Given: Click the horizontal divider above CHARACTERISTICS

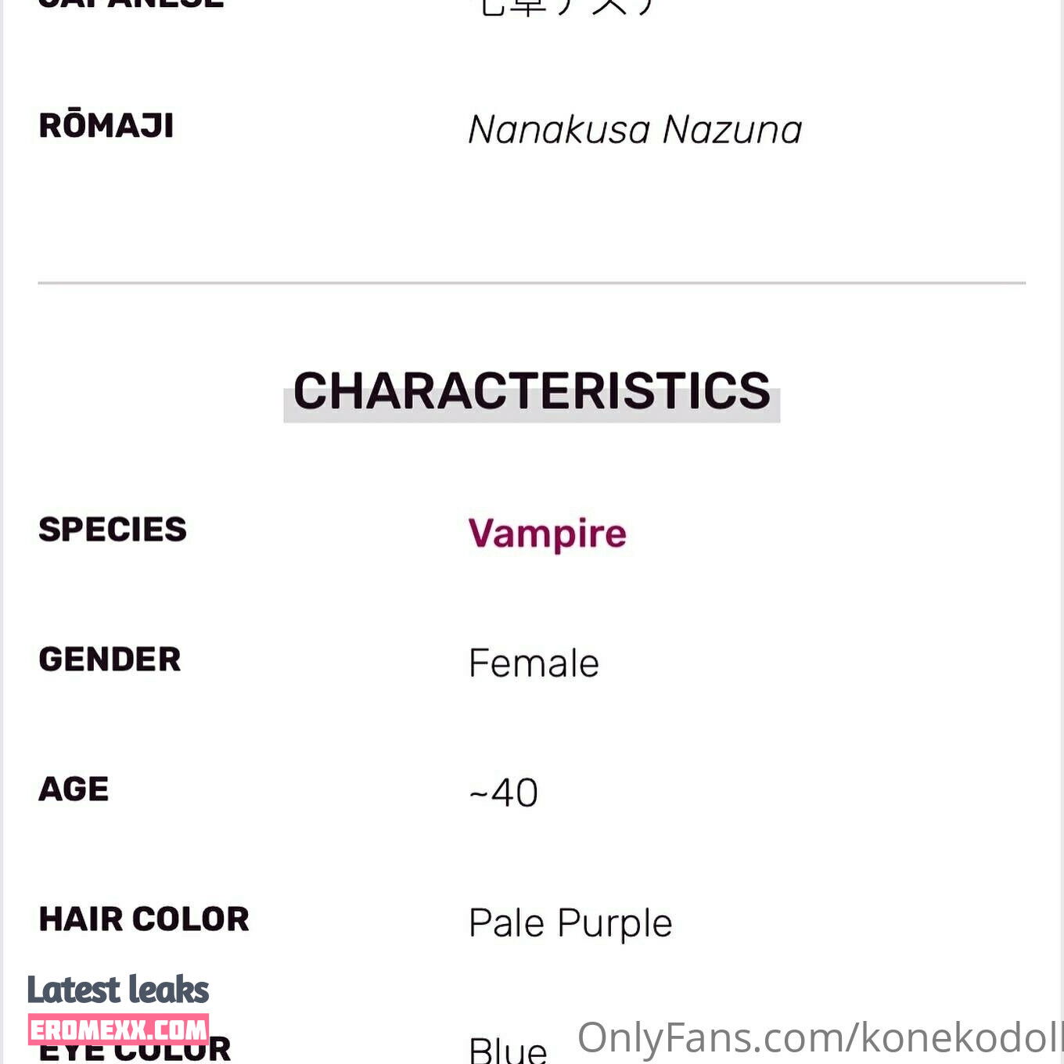Looking at the screenshot, I should [x=532, y=282].
